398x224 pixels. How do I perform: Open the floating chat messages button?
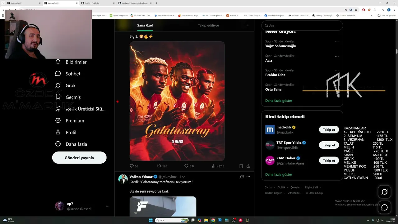pos(385,208)
